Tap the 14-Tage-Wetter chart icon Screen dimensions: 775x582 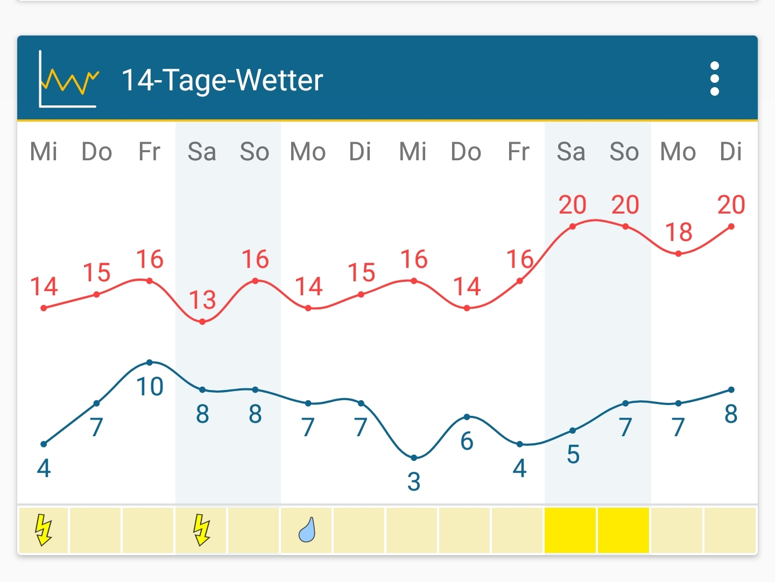[68, 80]
